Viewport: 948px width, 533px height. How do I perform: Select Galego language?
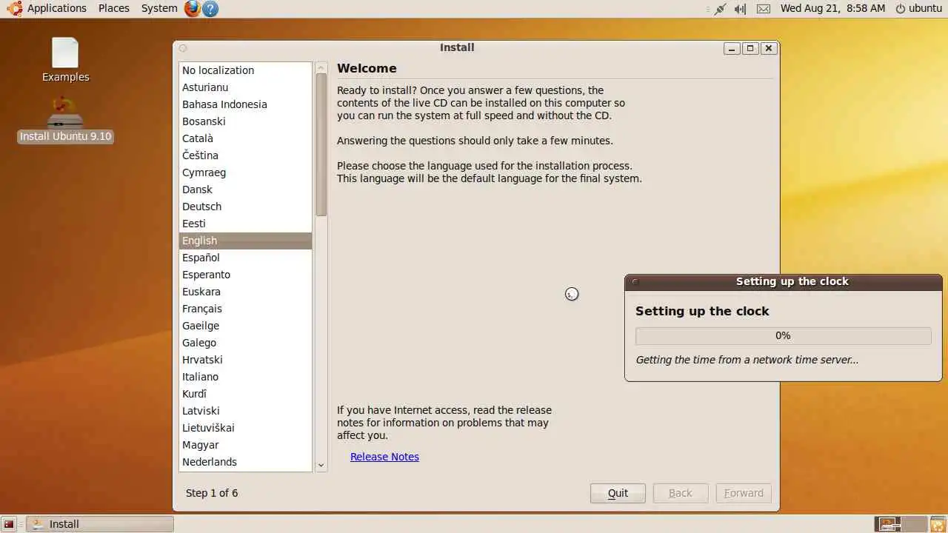pyautogui.click(x=245, y=343)
